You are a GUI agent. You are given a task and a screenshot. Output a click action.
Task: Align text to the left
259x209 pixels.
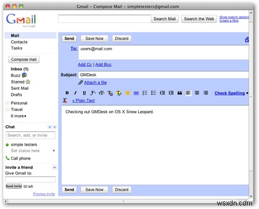pos(188,93)
